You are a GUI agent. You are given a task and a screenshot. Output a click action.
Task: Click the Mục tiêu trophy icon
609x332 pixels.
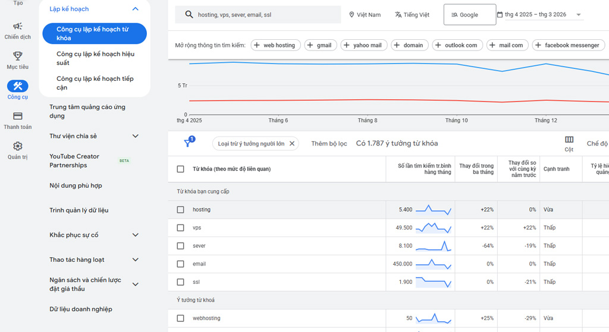point(17,56)
